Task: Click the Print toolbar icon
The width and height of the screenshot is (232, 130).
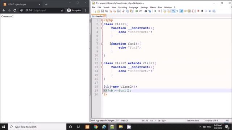Action: [x=118, y=11]
